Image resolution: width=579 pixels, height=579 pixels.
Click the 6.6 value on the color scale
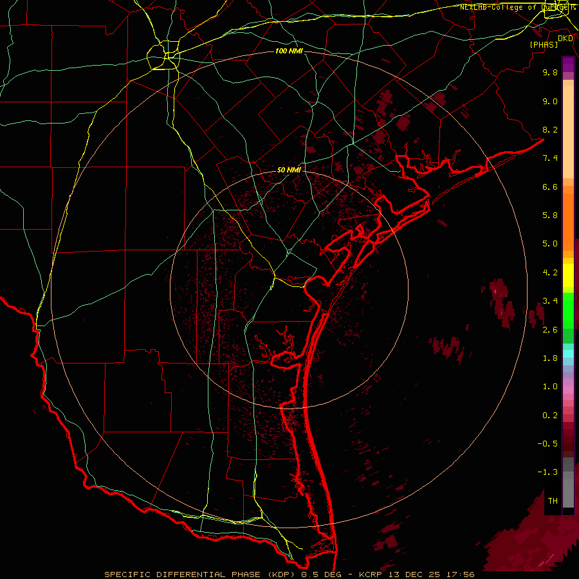tap(550, 187)
